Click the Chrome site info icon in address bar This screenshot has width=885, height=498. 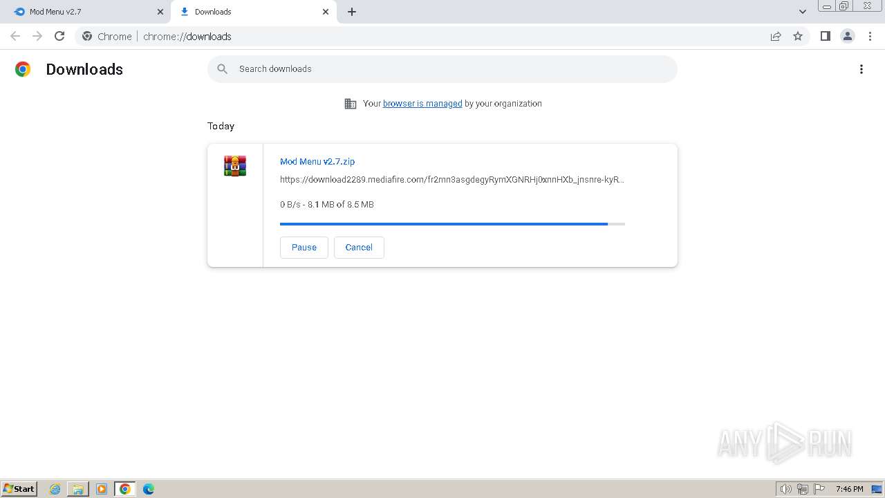click(87, 36)
